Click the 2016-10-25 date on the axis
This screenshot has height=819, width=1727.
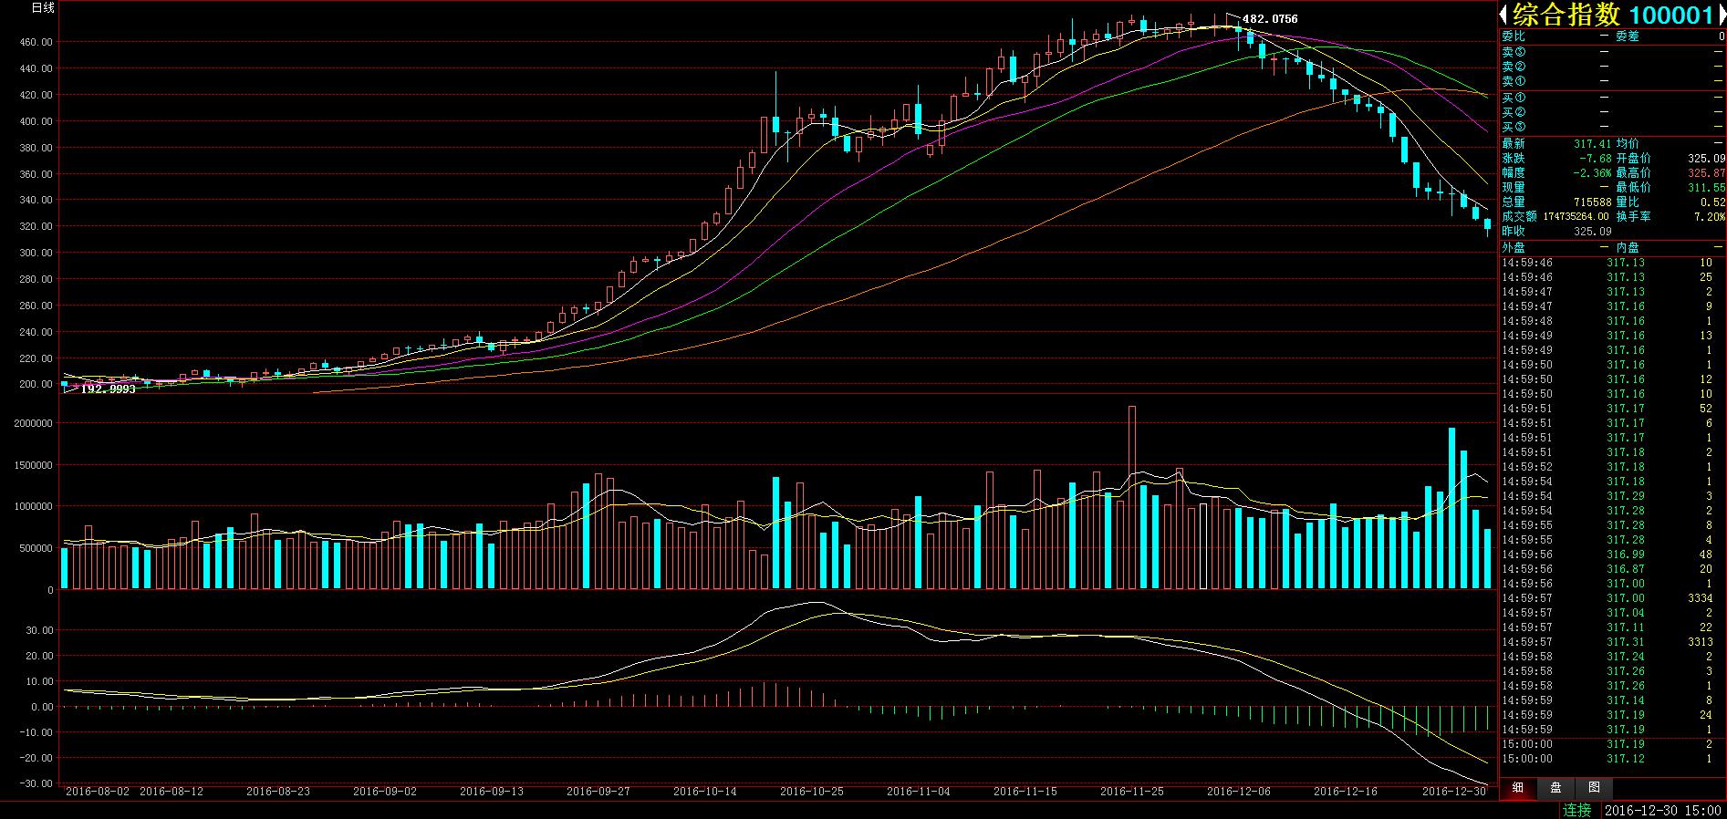click(x=812, y=792)
